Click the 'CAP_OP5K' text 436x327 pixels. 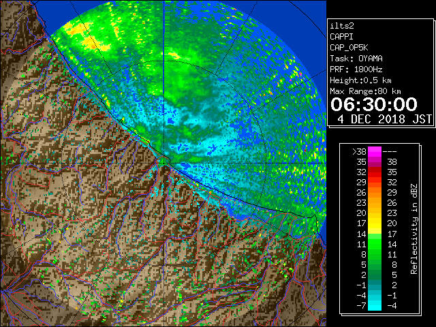(349, 48)
